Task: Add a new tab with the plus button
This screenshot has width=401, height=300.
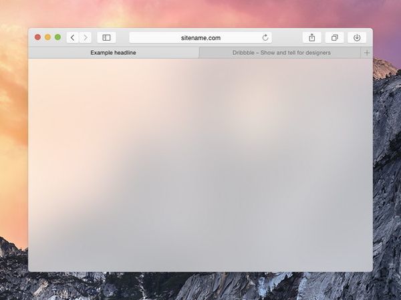Action: (x=367, y=53)
